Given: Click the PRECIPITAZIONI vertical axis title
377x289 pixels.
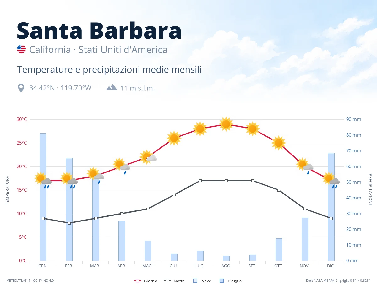Looking at the screenshot, I should (x=370, y=189).
